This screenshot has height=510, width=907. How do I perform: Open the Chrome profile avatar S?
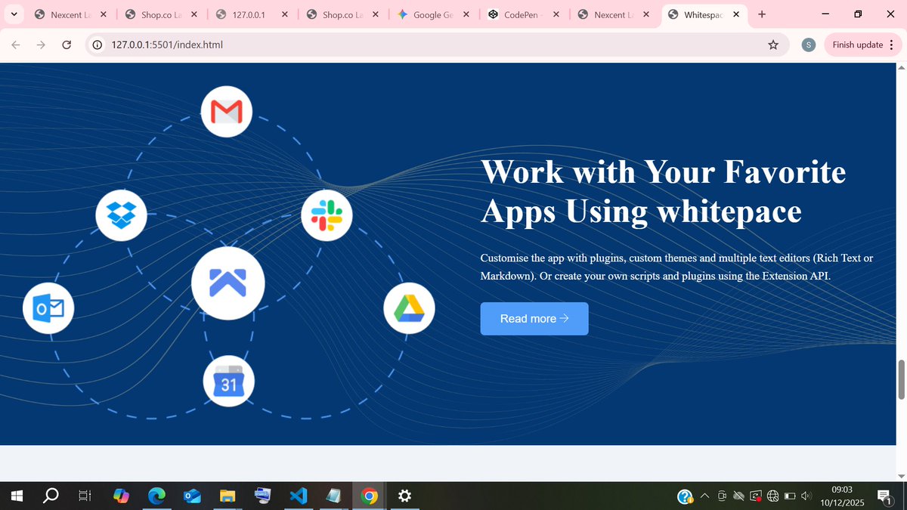point(808,45)
